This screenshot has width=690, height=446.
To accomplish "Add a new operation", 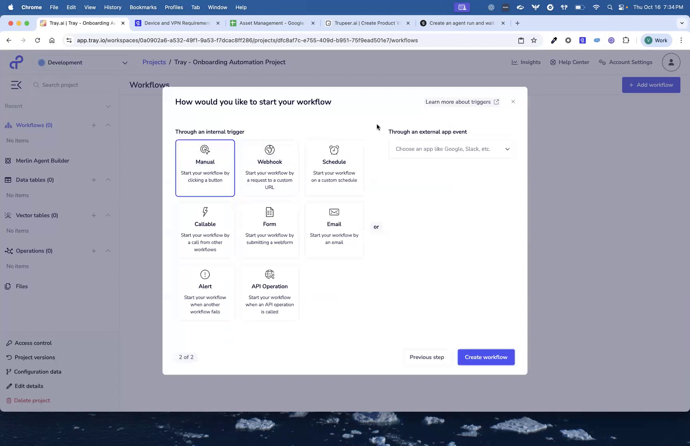I will click(94, 251).
